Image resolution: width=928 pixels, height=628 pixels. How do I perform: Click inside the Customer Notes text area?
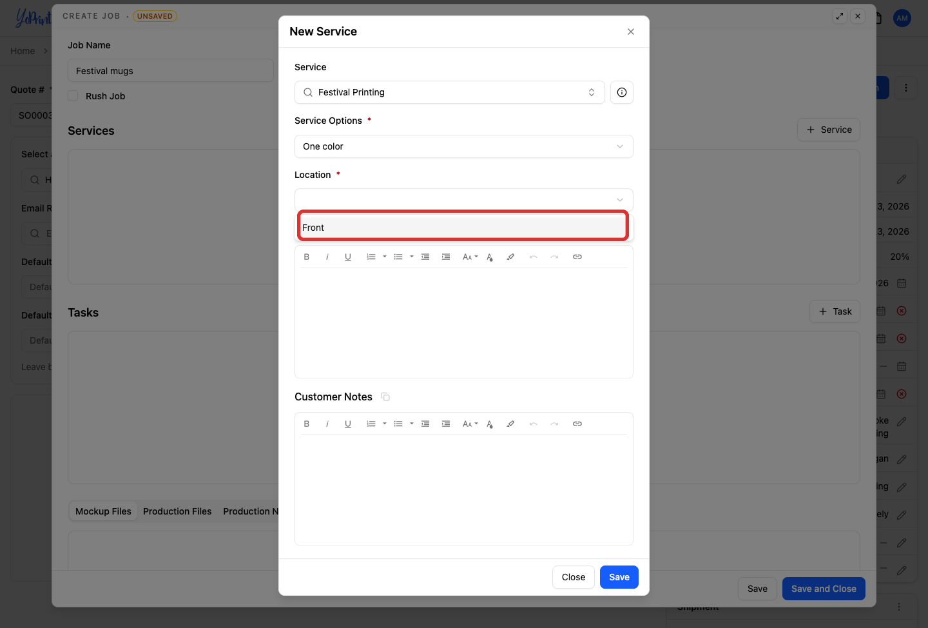coord(464,489)
